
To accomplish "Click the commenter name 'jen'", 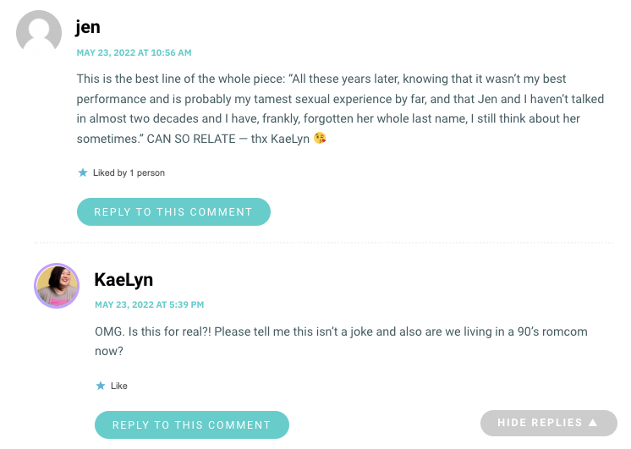I will [x=88, y=27].
